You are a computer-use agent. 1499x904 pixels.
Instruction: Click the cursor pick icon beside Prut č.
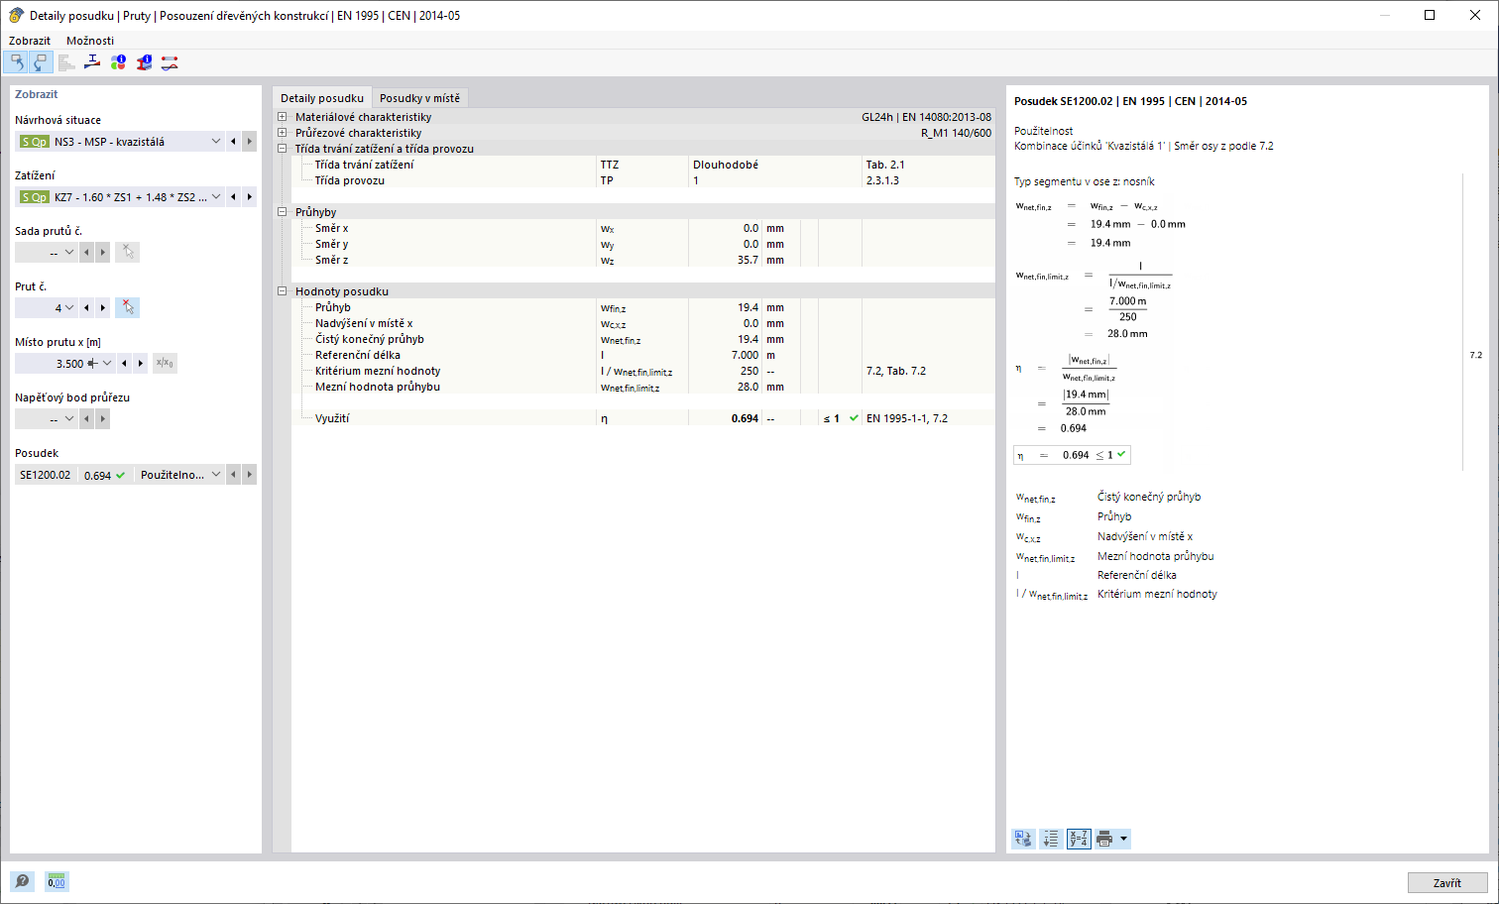[127, 308]
